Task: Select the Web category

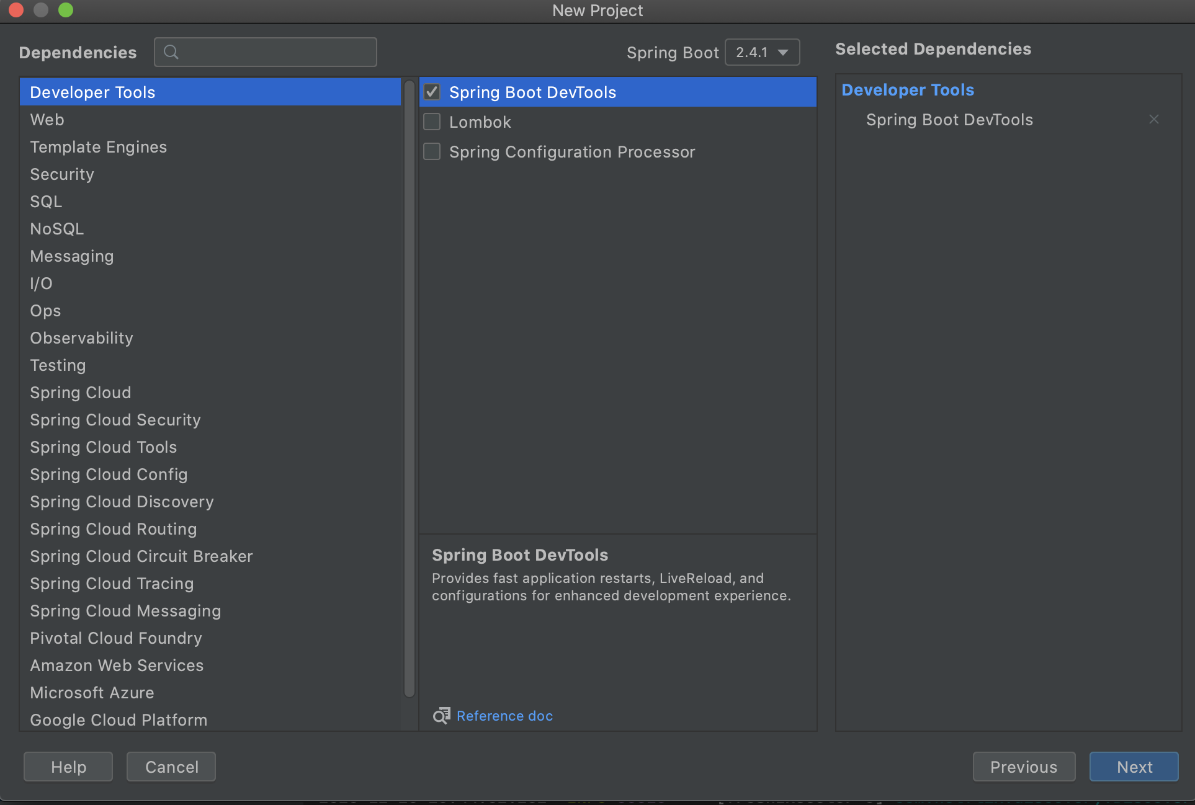Action: pyautogui.click(x=47, y=120)
